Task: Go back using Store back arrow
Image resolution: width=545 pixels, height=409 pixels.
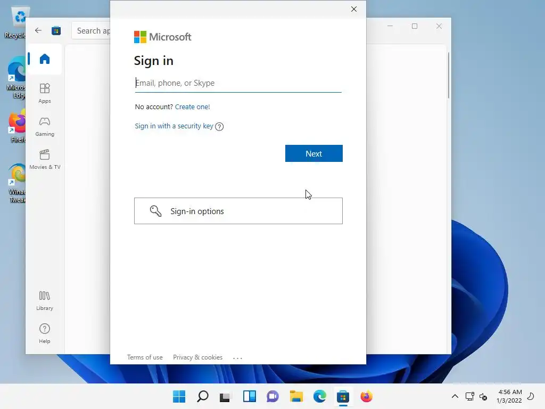Action: pos(38,30)
